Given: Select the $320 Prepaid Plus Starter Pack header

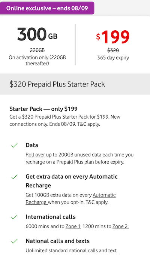Looking at the screenshot, I should (x=75, y=84).
